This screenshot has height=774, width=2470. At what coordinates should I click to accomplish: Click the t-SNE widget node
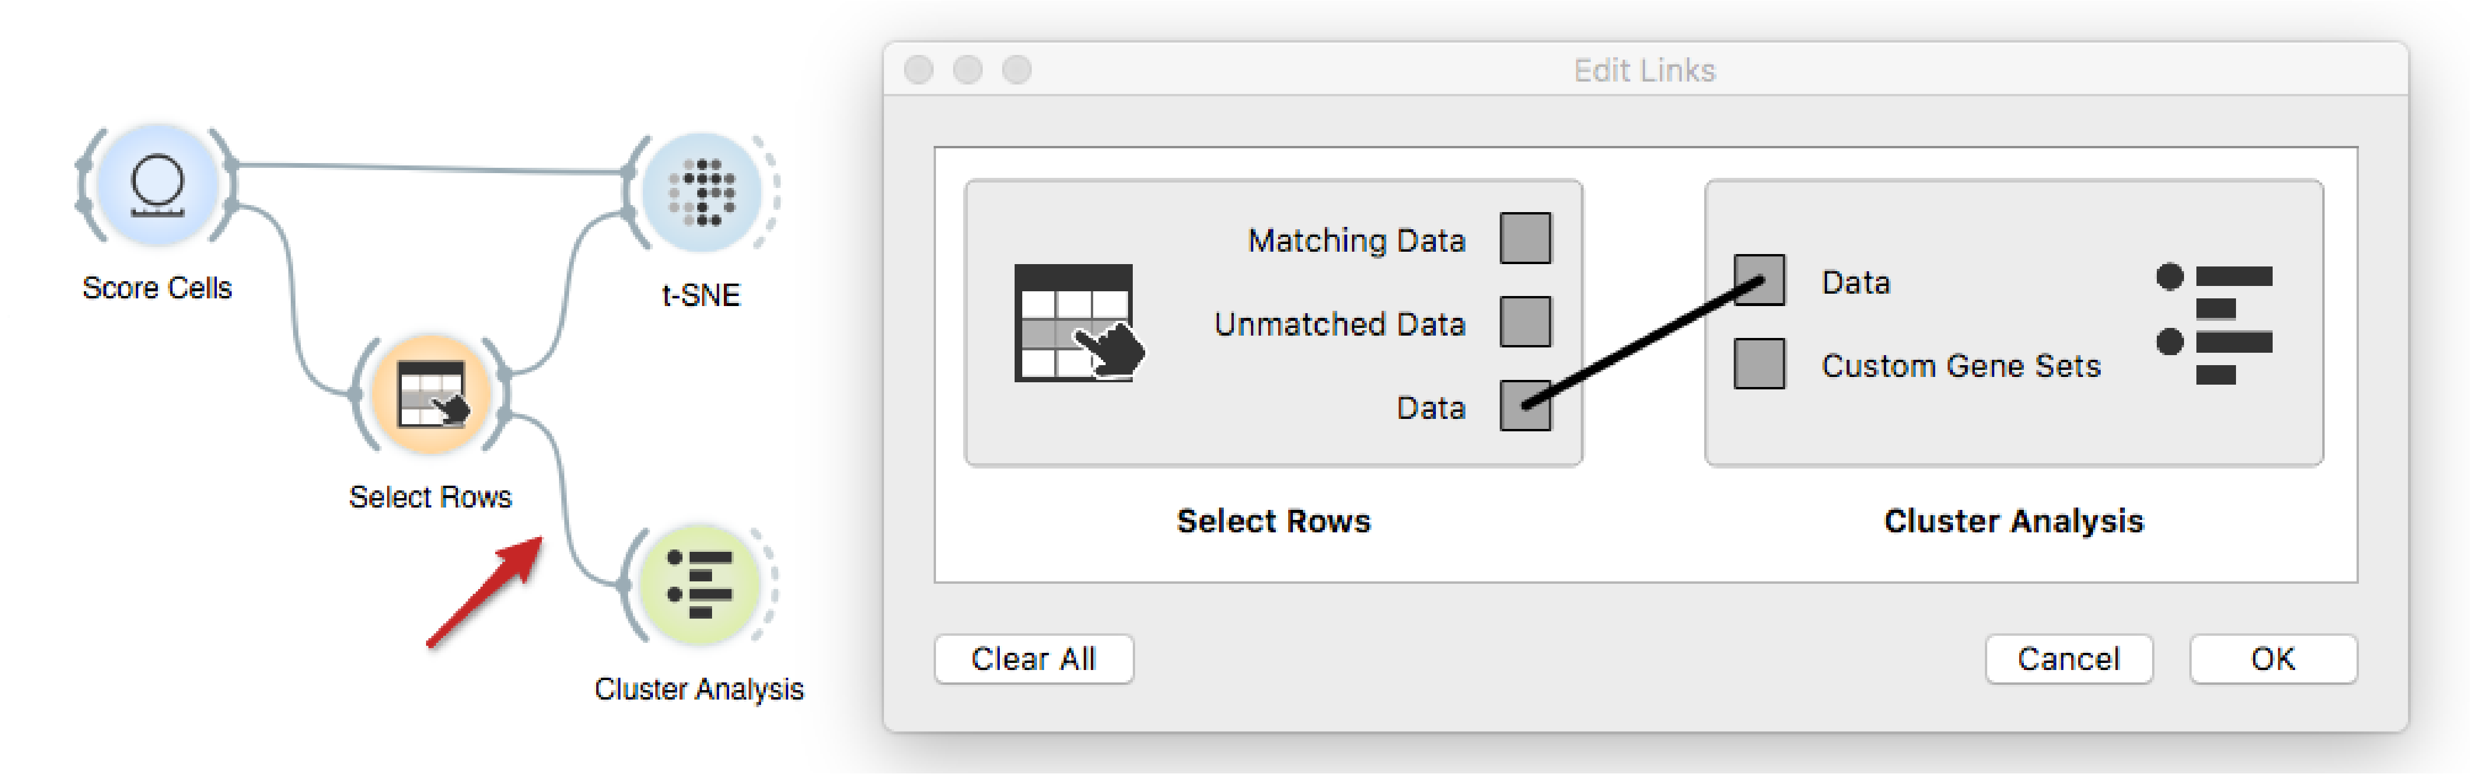click(x=702, y=192)
